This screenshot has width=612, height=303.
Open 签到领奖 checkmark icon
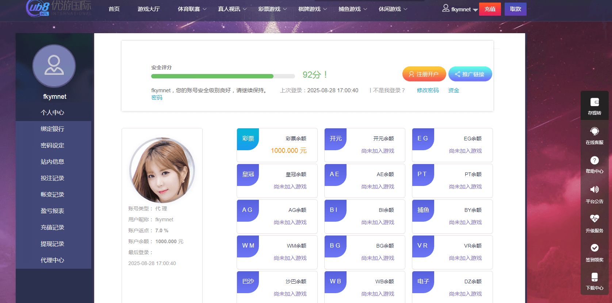[594, 248]
